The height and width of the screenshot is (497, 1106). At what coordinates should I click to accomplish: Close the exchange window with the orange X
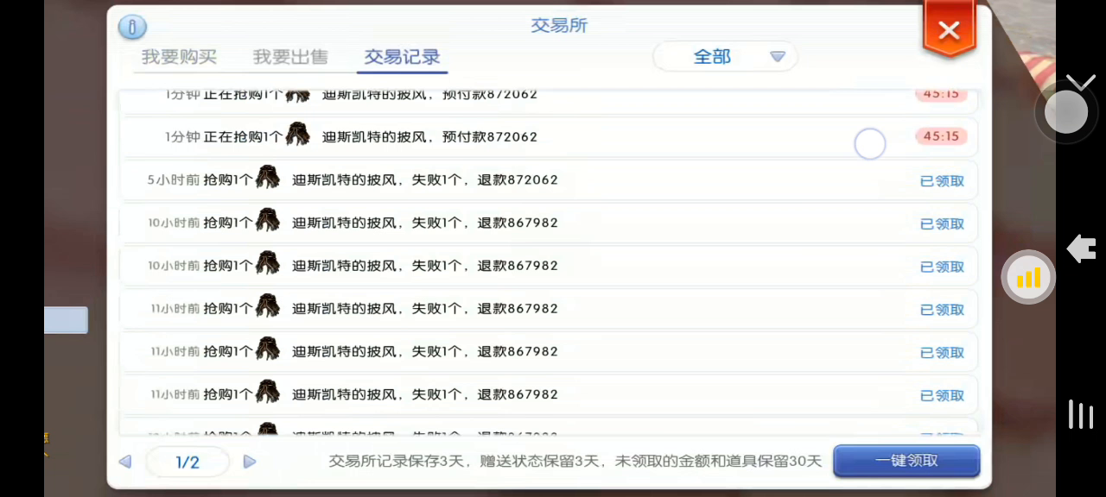[949, 31]
